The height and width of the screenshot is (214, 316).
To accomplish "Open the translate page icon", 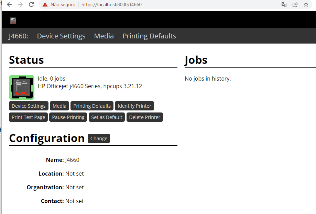I will point(284,4).
